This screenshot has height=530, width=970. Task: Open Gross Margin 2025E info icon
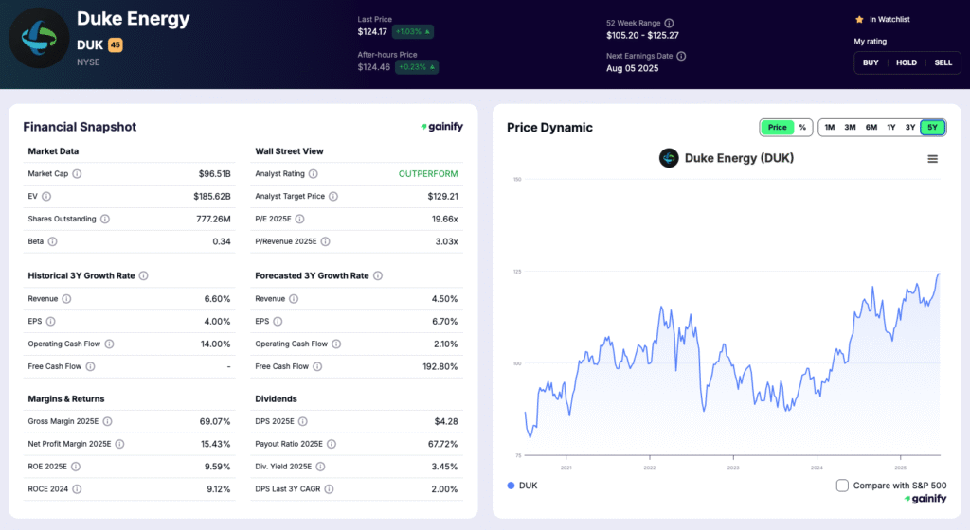click(108, 422)
